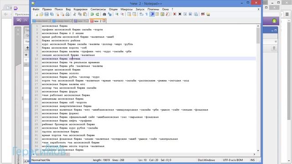The width and height of the screenshot is (292, 164).
Task: Open the Вид menu
Action: [68, 9]
